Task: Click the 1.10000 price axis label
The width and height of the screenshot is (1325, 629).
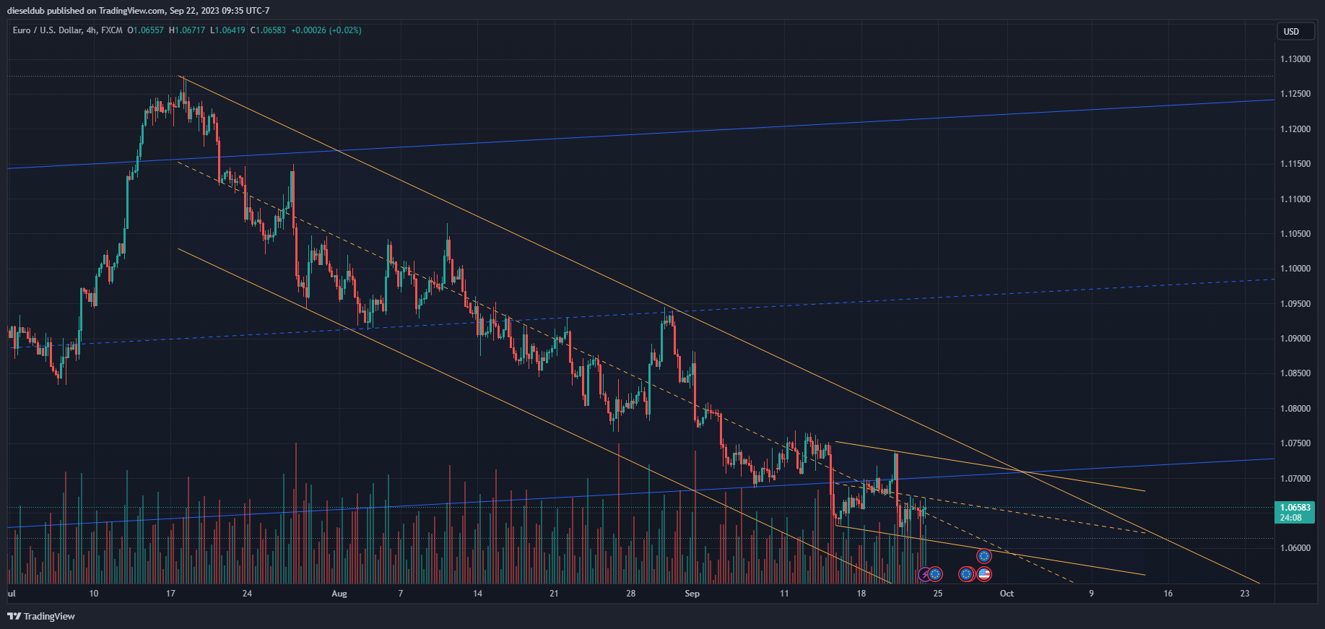Action: point(1295,269)
